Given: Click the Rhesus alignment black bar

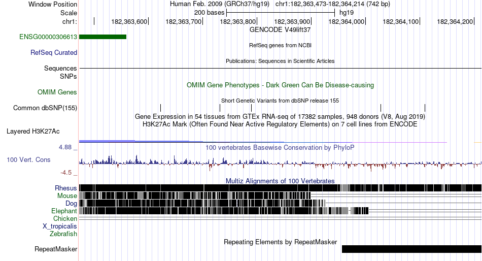Looking at the screenshot, I should pos(280,188).
